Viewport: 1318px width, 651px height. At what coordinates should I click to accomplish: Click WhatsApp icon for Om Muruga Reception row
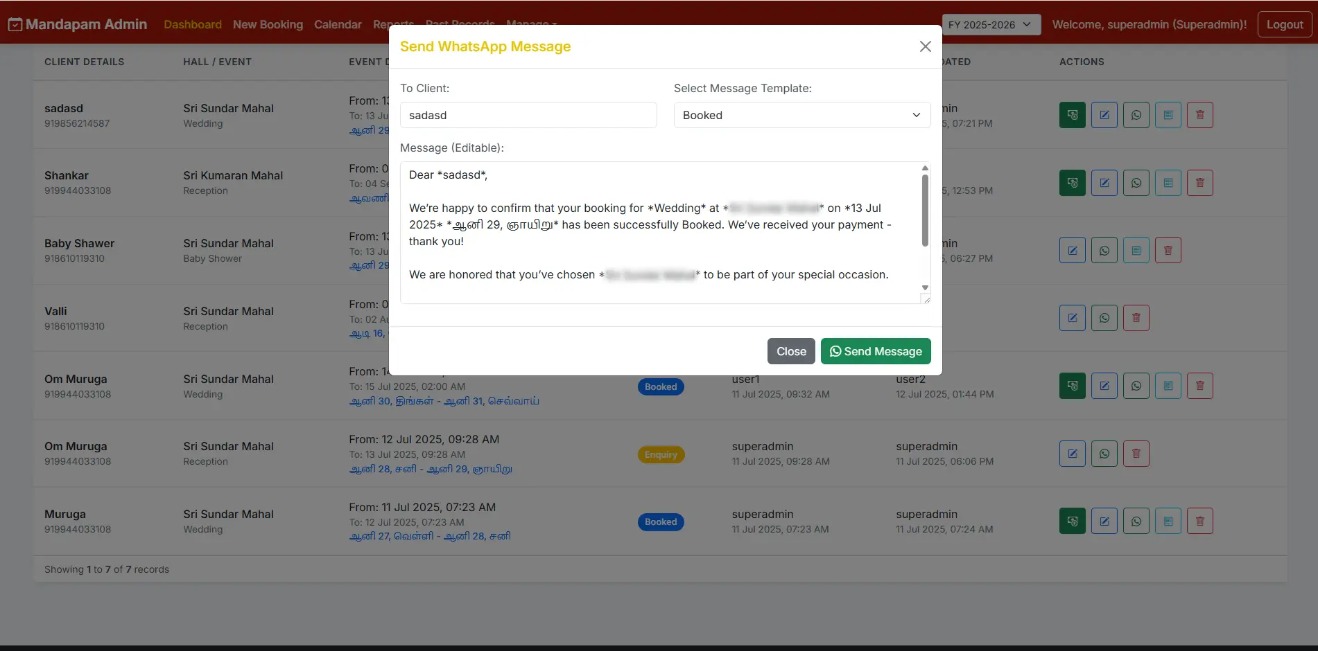coord(1104,454)
